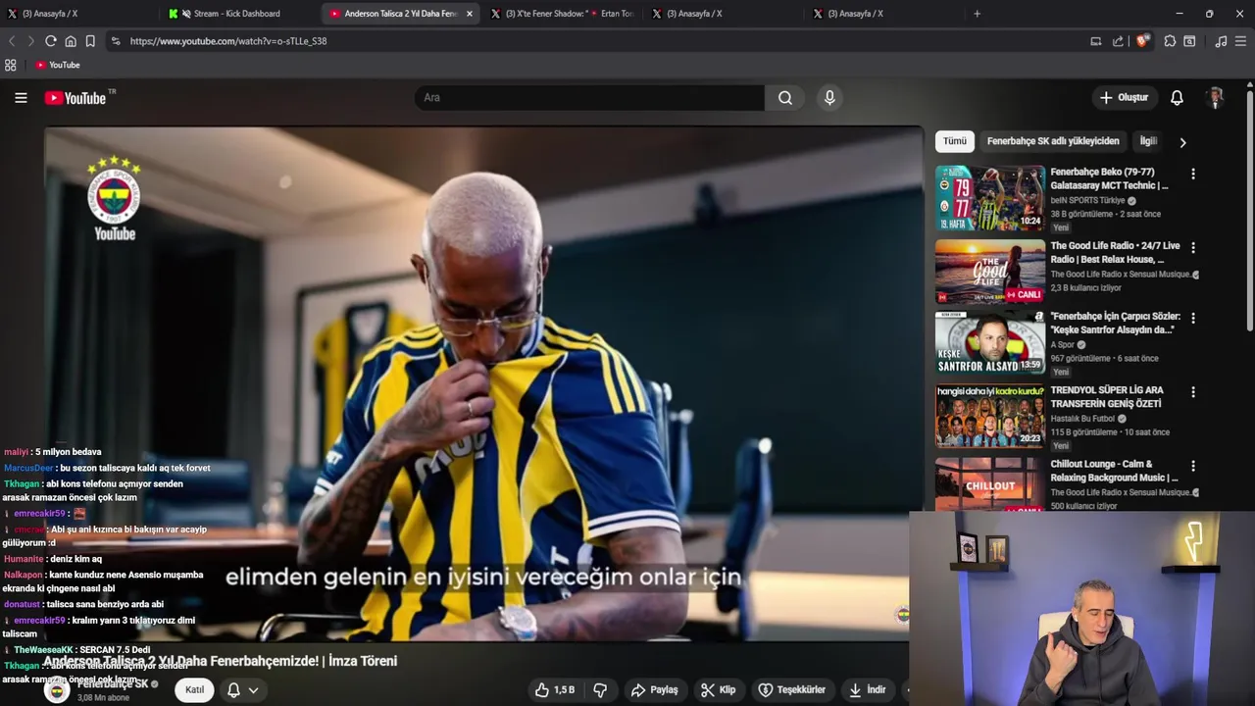Click the Katıl join button

195,690
